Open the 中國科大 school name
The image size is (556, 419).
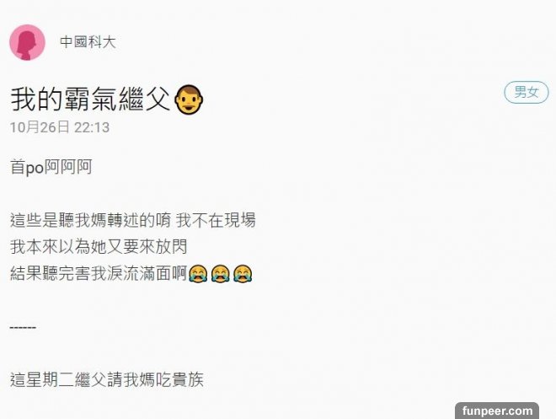(88, 42)
